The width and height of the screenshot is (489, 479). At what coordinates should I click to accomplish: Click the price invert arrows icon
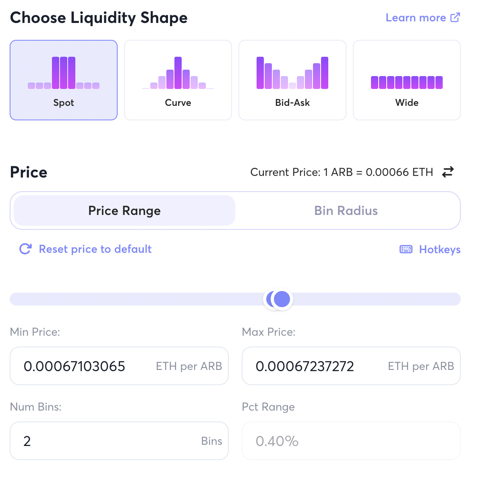(447, 172)
